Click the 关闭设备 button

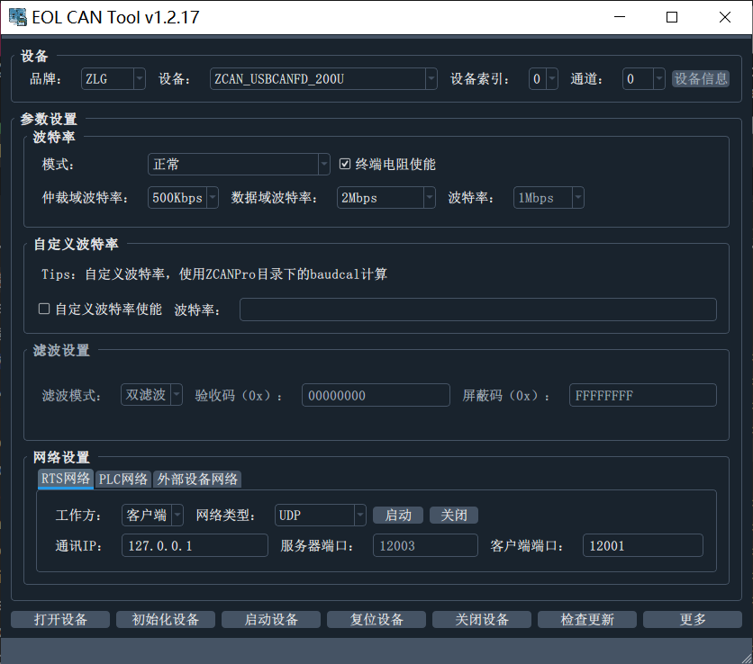(482, 619)
